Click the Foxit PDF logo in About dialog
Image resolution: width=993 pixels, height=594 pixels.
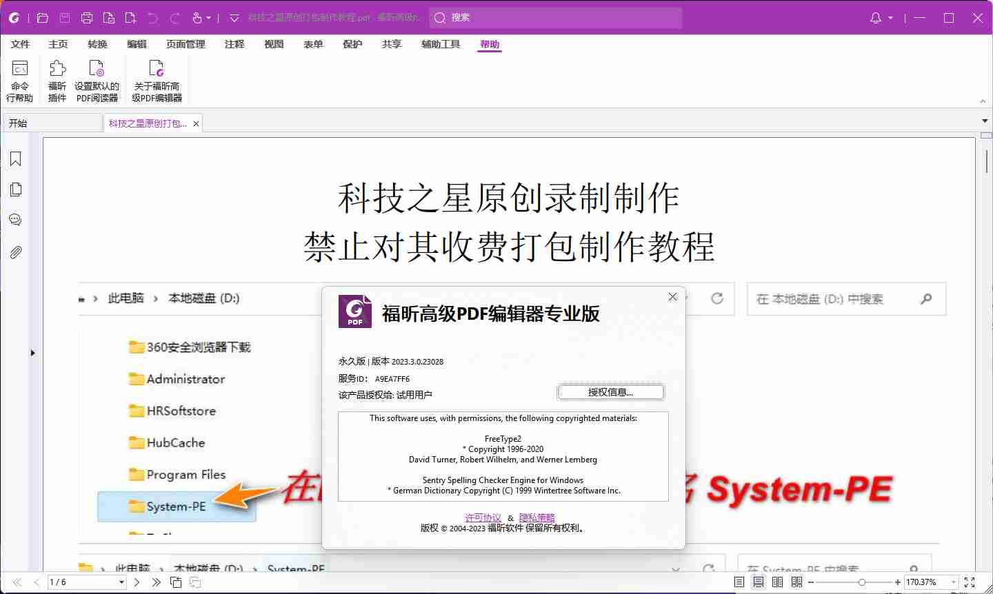click(x=355, y=311)
